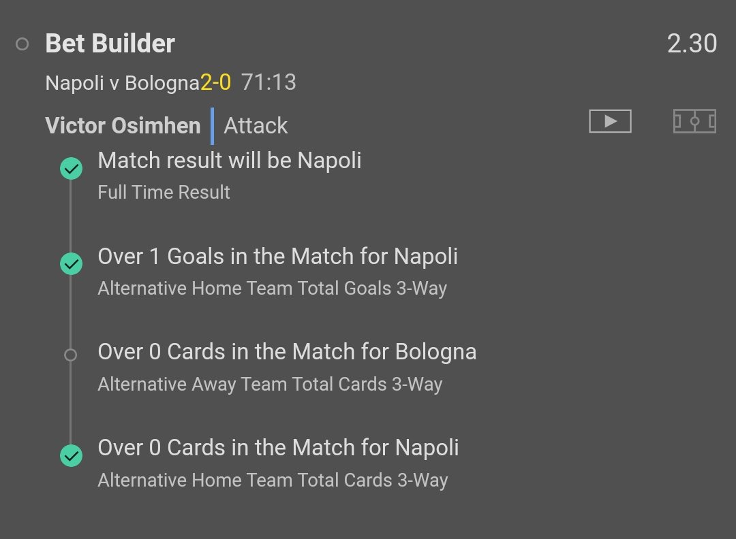This screenshot has width=736, height=539.
Task: Select 'Over 0 Cards in the Match for Bologna'
Action: tap(287, 352)
